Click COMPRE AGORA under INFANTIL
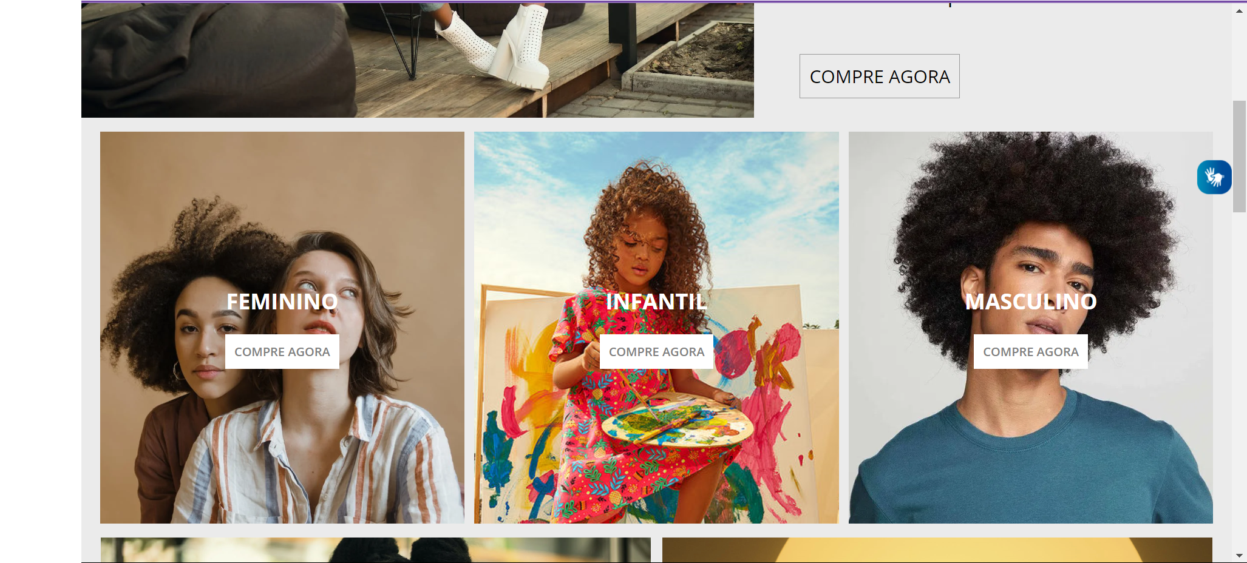 tap(656, 352)
